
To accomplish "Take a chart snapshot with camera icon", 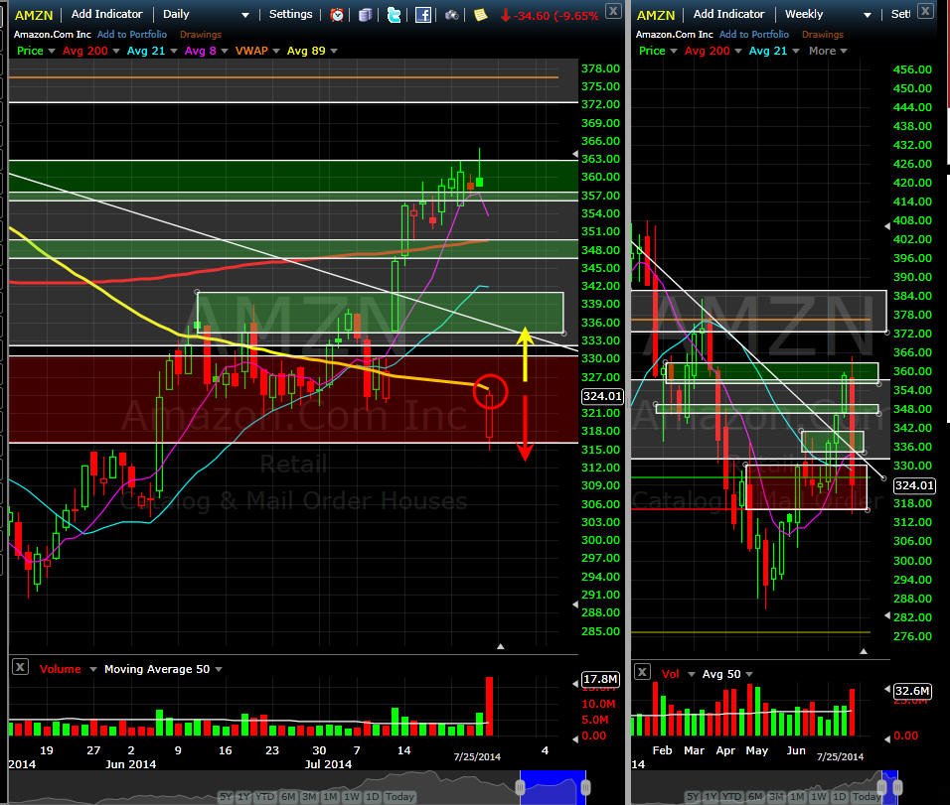I will [451, 15].
